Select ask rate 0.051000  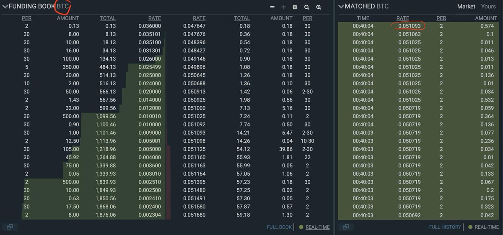[194, 108]
